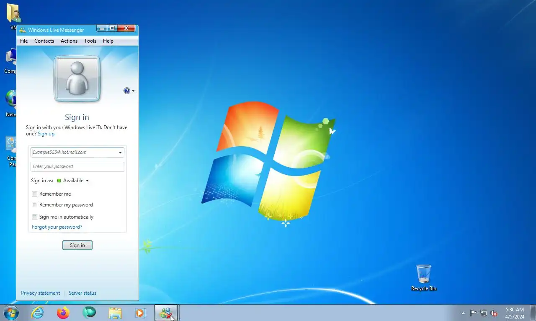Close the Windows Live Messenger window
This screenshot has width=536, height=321.
coord(126,28)
